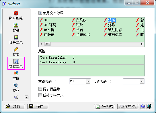Select the DNA 链 effect

pyautogui.click(x=47, y=30)
